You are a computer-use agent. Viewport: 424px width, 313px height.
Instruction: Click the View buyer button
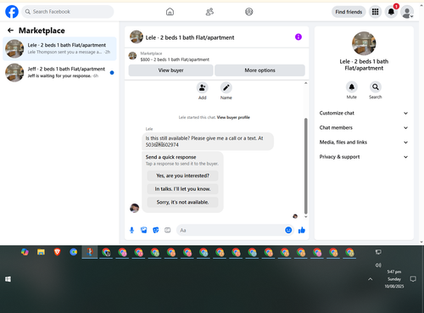(170, 70)
